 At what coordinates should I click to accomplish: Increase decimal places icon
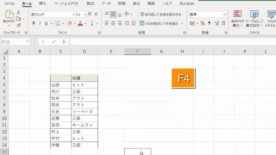[216, 23]
